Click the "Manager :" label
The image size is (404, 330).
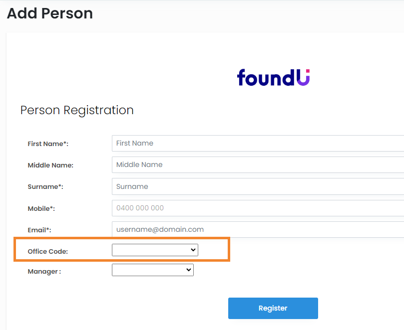pyautogui.click(x=44, y=272)
